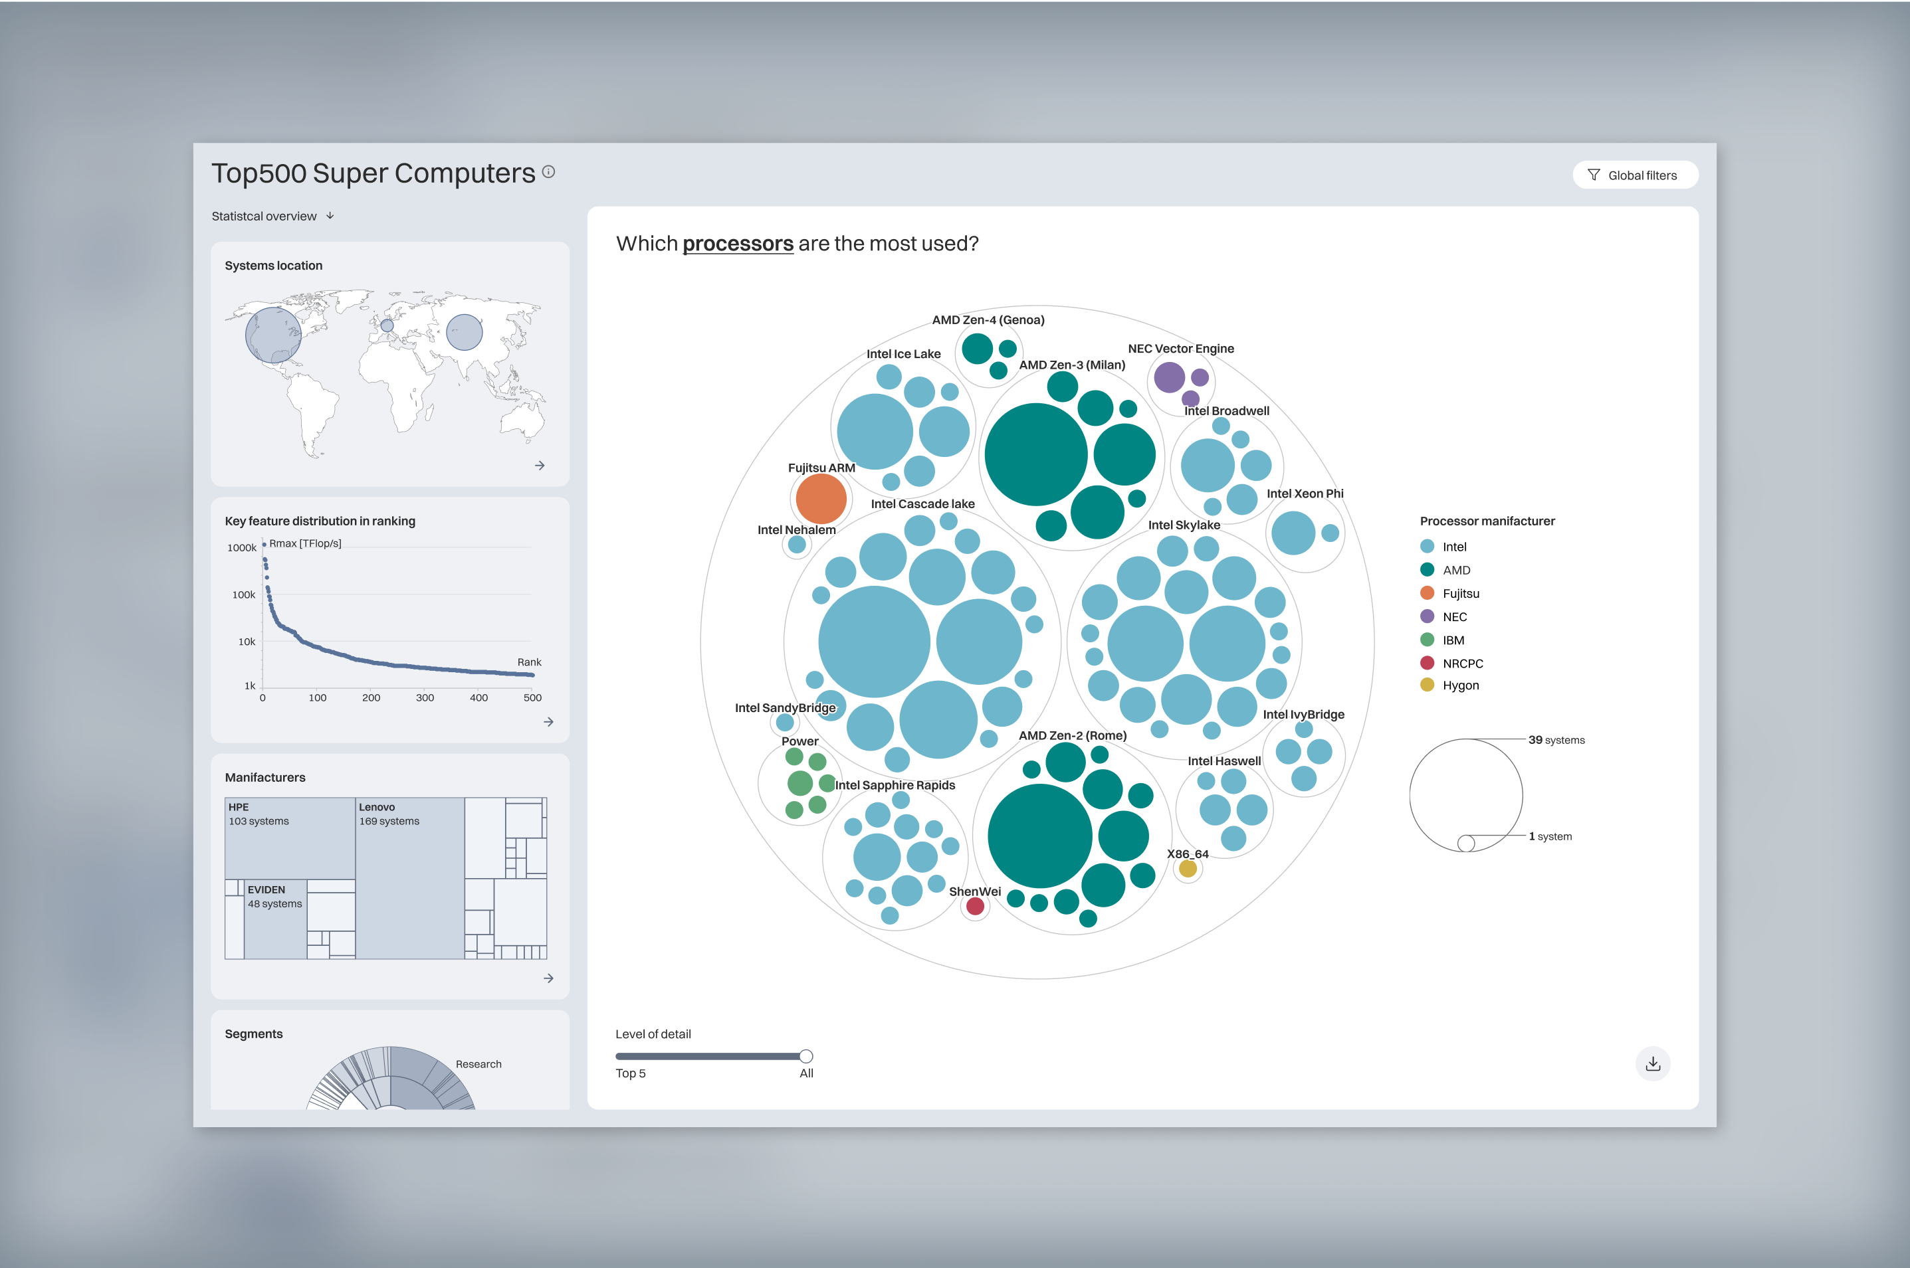The height and width of the screenshot is (1268, 1910).
Task: Click the Fujitsu ARM orange bubble
Action: tap(820, 499)
